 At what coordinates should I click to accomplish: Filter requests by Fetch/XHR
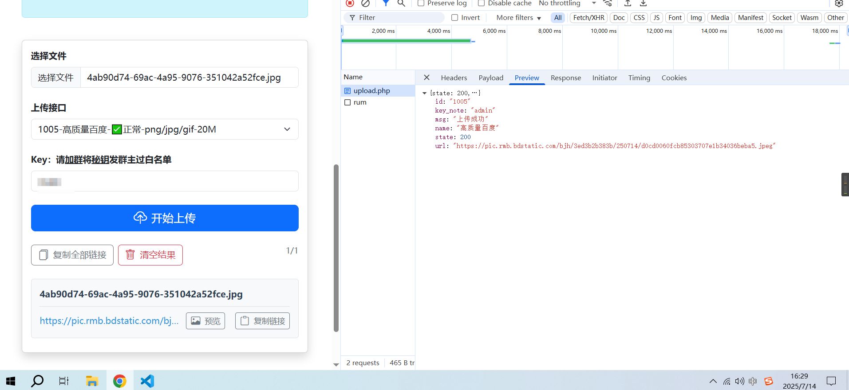coord(588,18)
